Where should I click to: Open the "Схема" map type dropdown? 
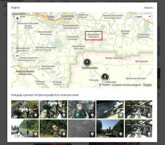pos(142,17)
